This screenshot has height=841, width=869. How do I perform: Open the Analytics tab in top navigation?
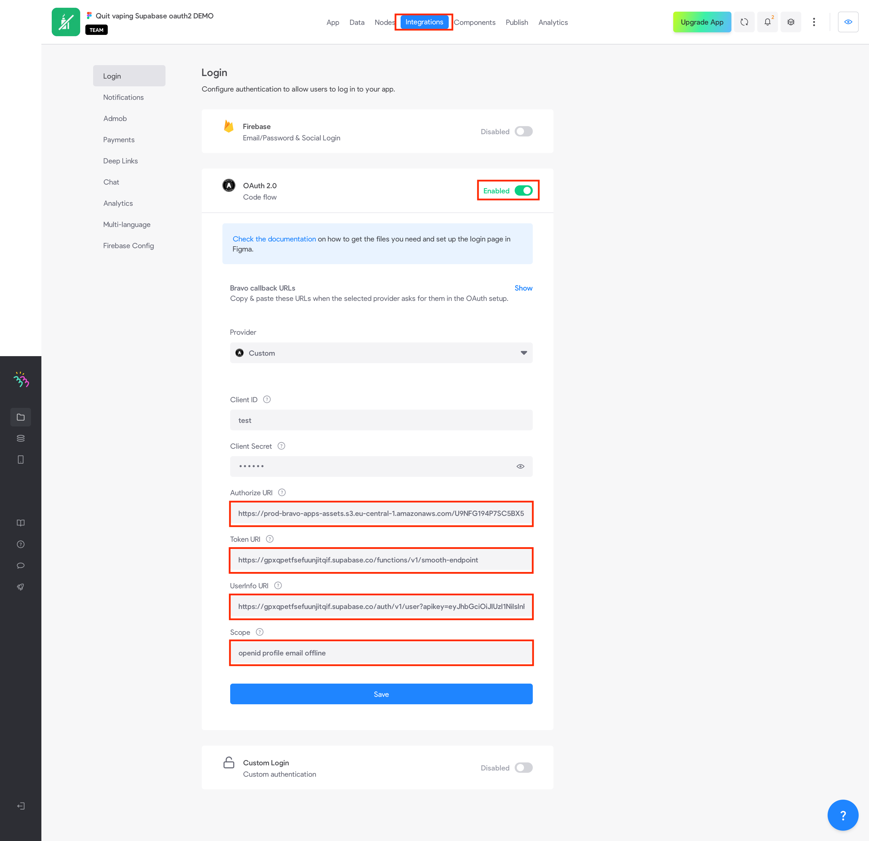tap(553, 22)
